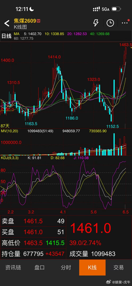Tap the 1400.0 price axis label
132x286 pixels.
pos(7,60)
